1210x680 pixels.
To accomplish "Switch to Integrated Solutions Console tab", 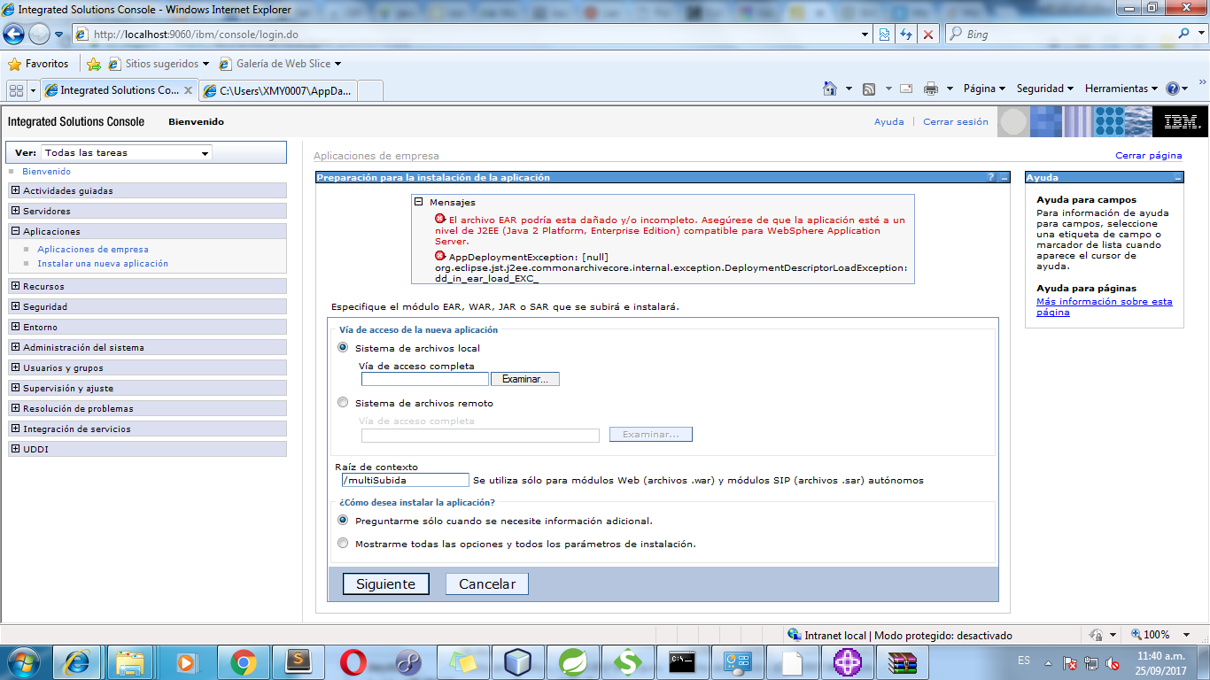I will [120, 90].
